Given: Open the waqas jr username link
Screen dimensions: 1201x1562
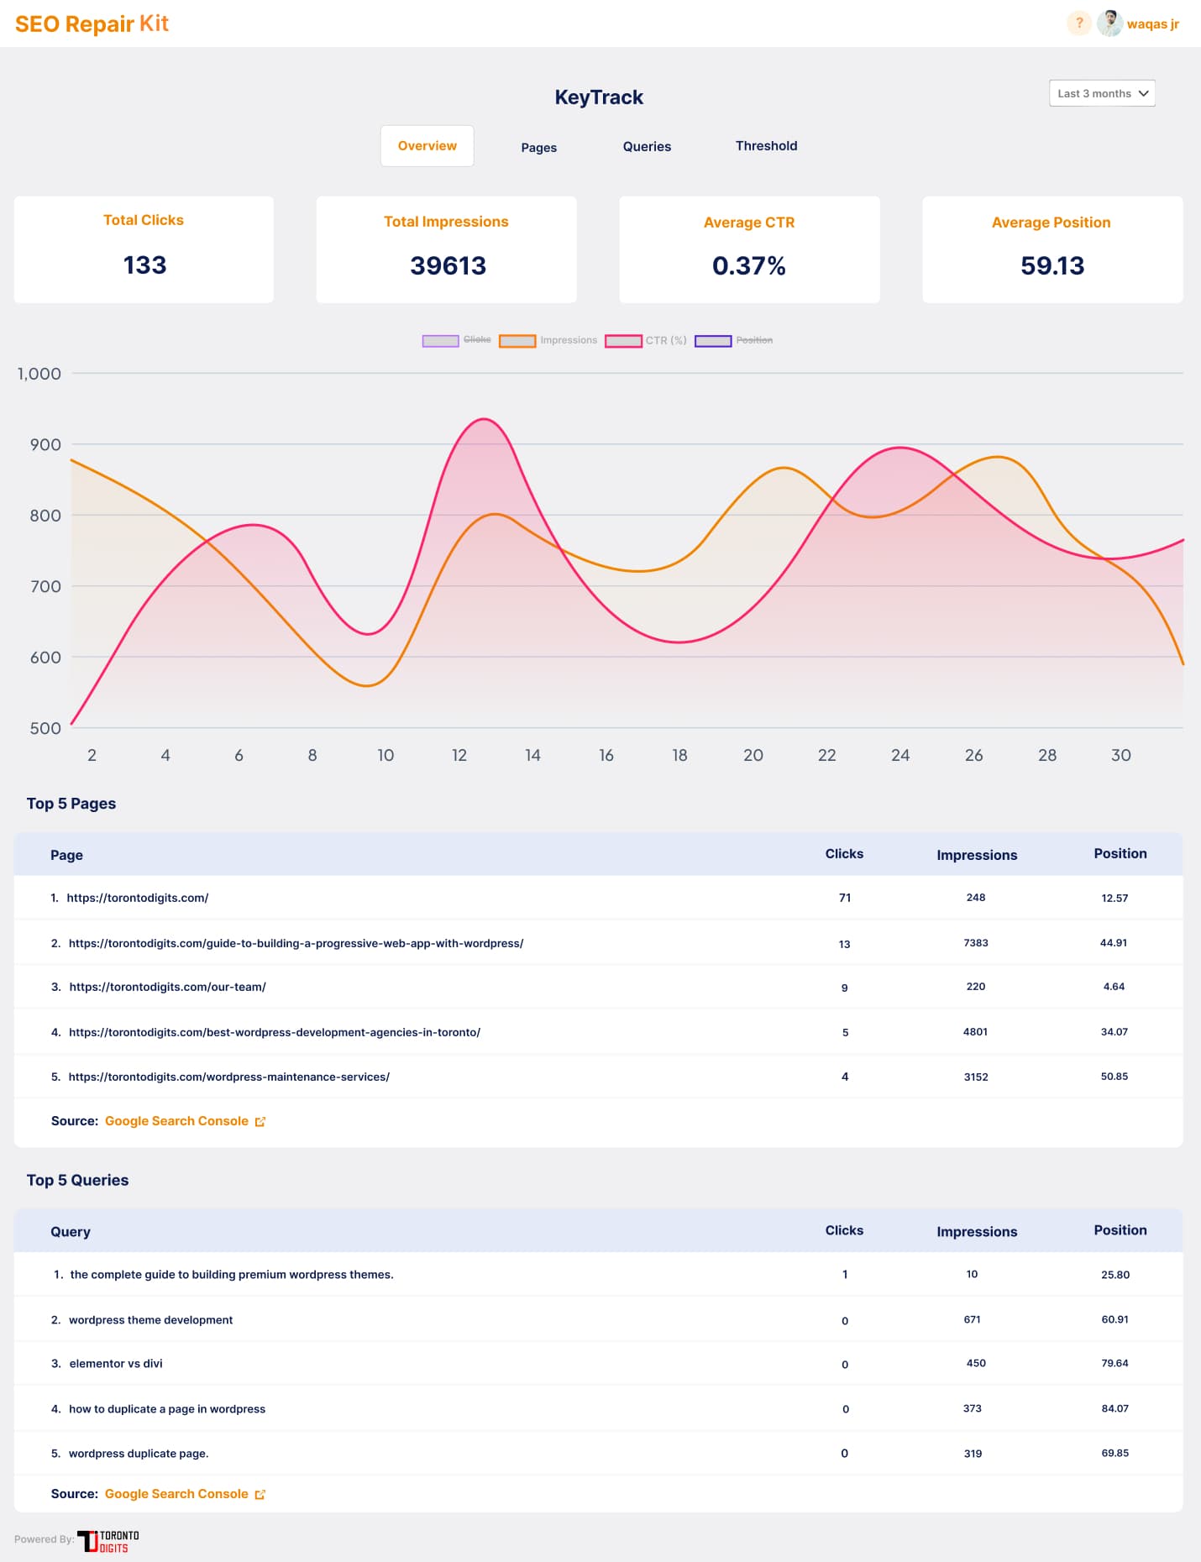Looking at the screenshot, I should point(1152,24).
